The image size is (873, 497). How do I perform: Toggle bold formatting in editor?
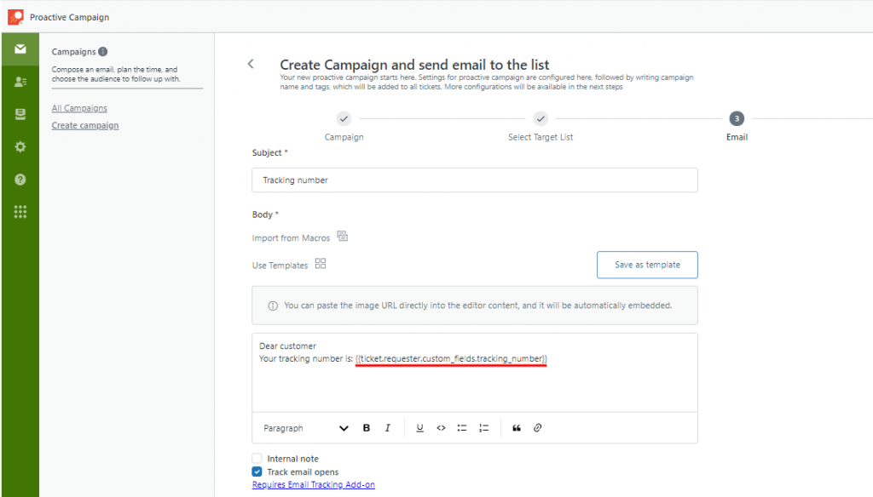pos(367,428)
